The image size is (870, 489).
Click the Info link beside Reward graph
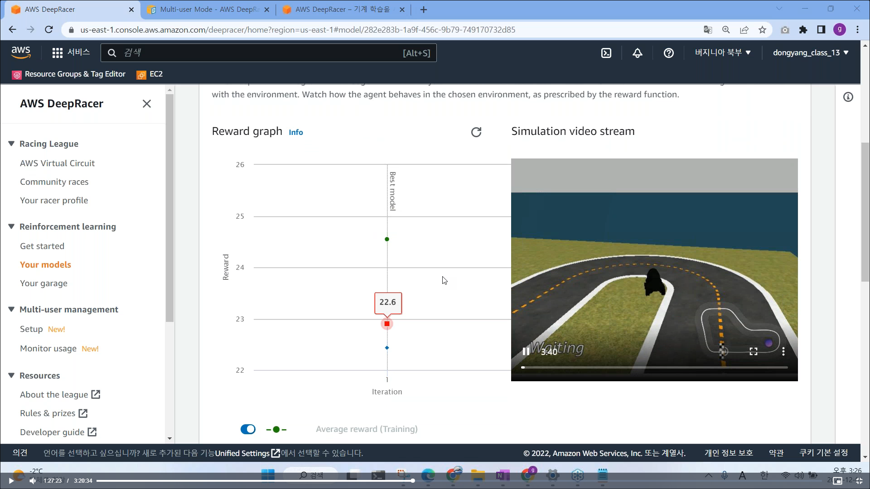pos(295,132)
